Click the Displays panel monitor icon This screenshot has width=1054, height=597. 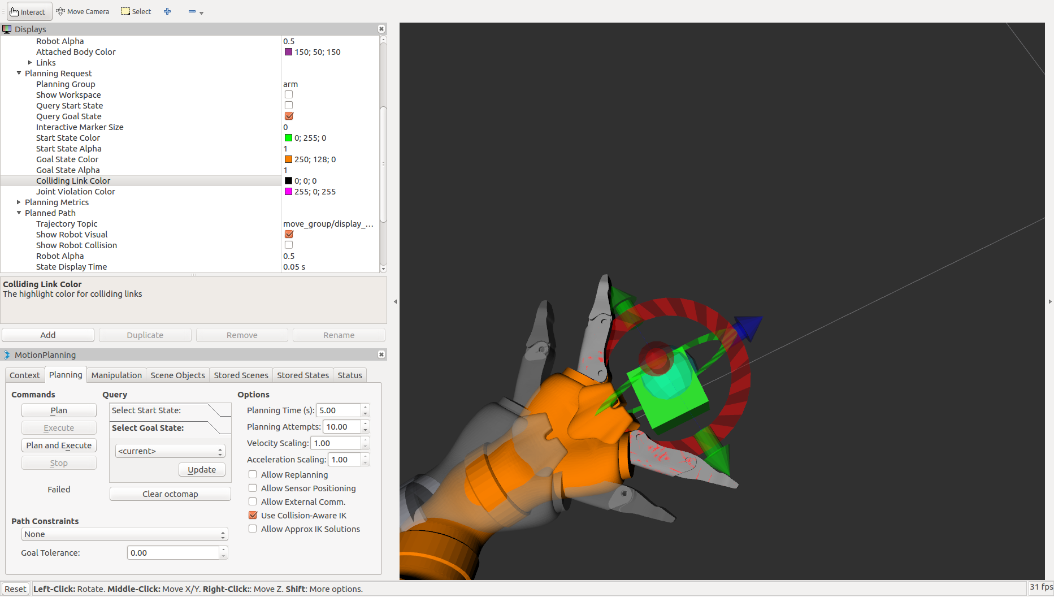click(7, 29)
